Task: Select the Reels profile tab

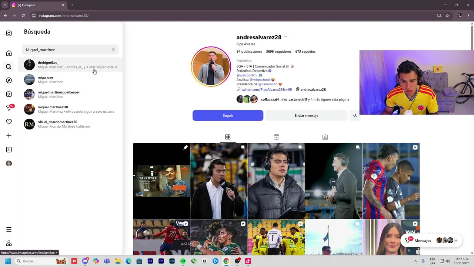Action: pyautogui.click(x=276, y=137)
